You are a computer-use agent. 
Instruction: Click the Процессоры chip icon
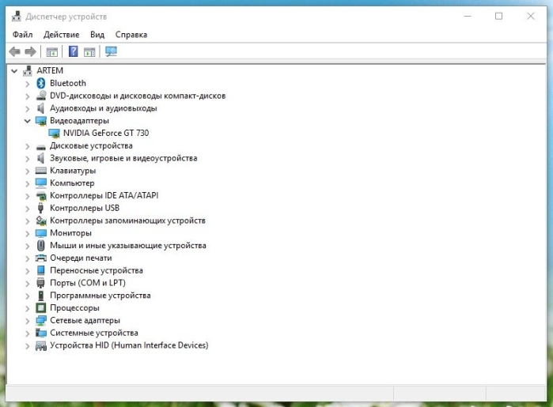[41, 308]
